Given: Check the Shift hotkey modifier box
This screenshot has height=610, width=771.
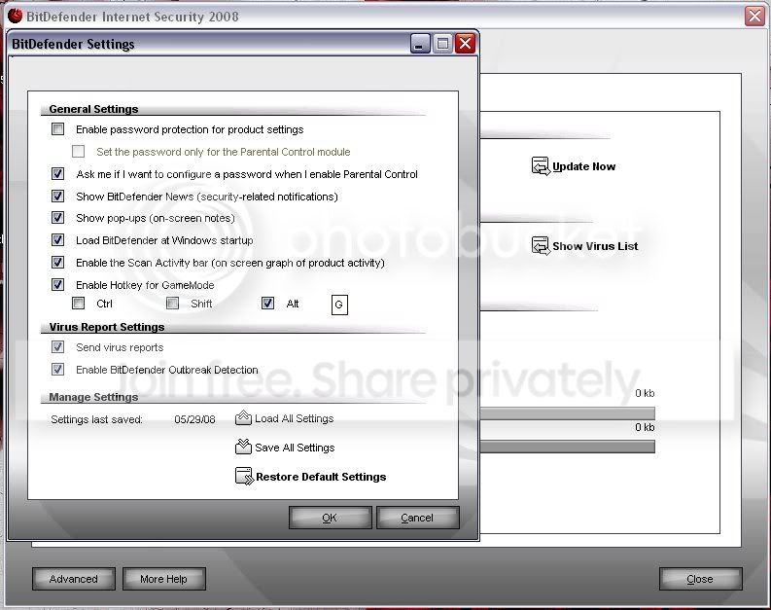Looking at the screenshot, I should tap(173, 303).
